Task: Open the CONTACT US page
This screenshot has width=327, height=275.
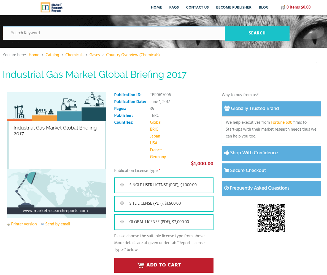Action: pos(197,7)
